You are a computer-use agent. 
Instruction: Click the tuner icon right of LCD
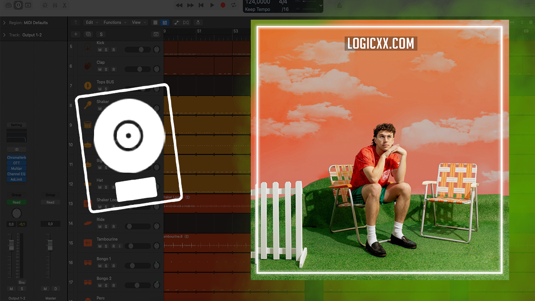click(x=339, y=5)
